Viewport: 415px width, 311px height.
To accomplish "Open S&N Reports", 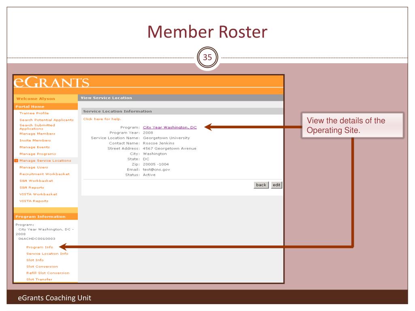I will (x=32, y=187).
